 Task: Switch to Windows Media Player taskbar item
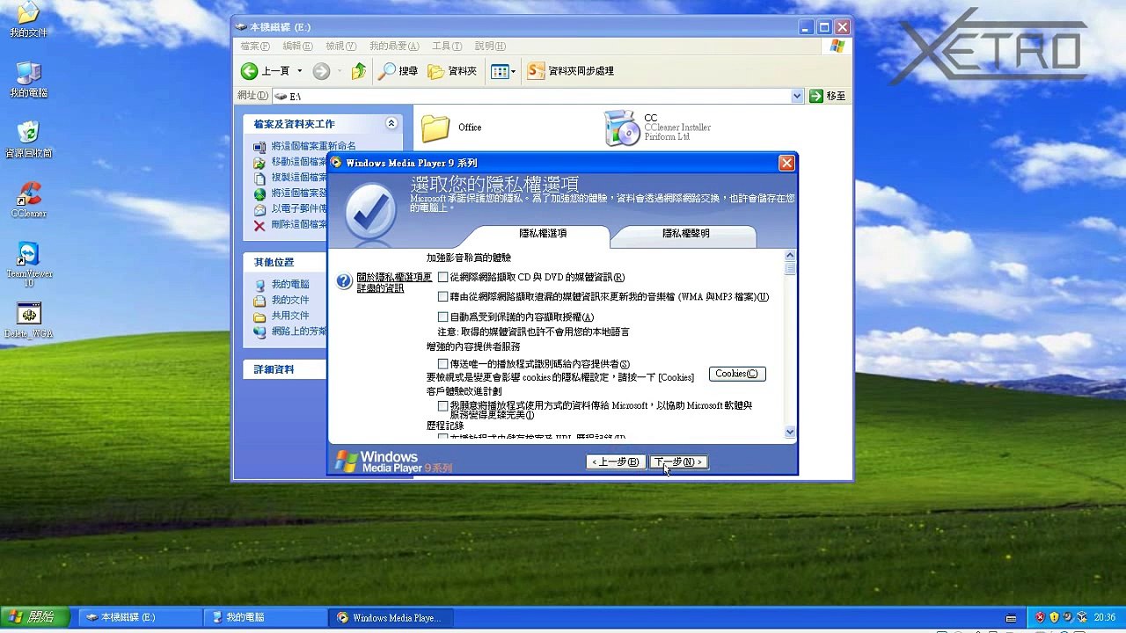point(392,617)
